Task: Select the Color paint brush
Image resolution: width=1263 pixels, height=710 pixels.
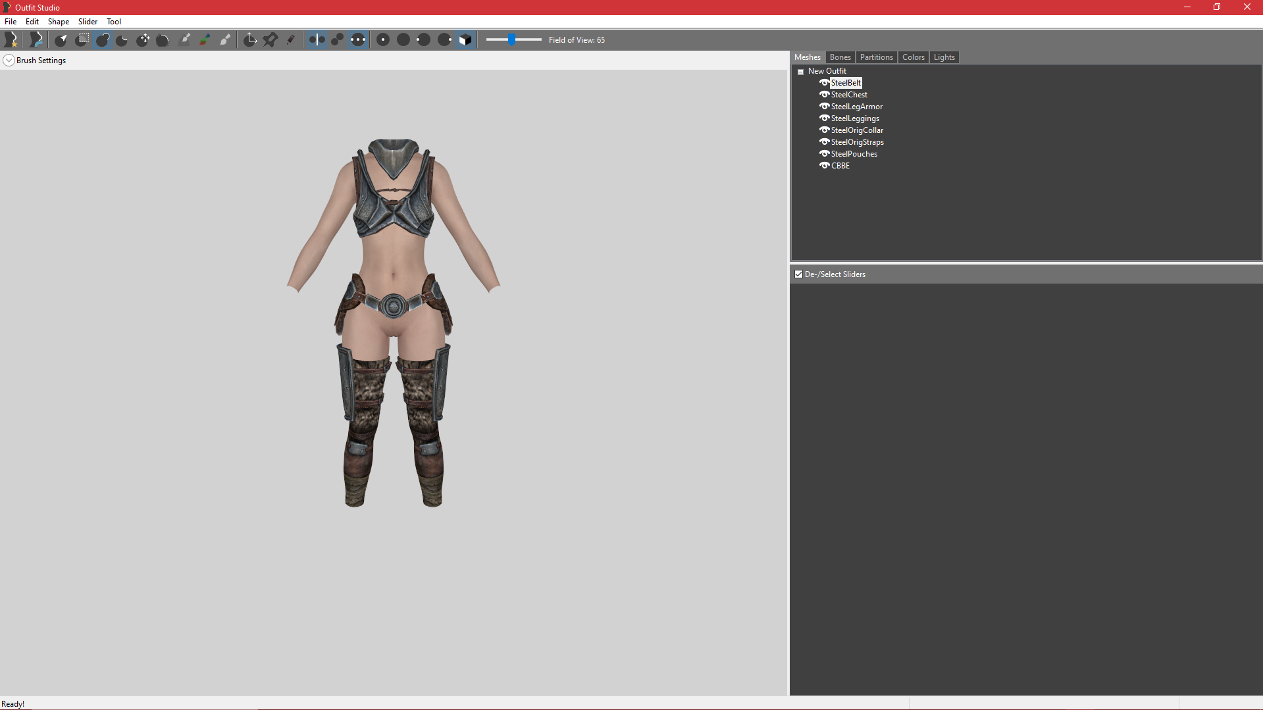Action: coord(205,40)
